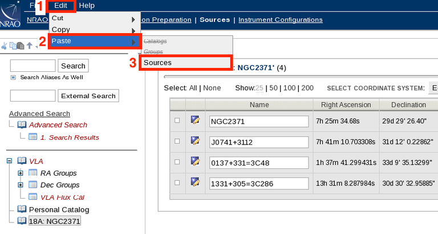Enable Search Aliases As Well option
The height and width of the screenshot is (234, 438).
pos(13,77)
